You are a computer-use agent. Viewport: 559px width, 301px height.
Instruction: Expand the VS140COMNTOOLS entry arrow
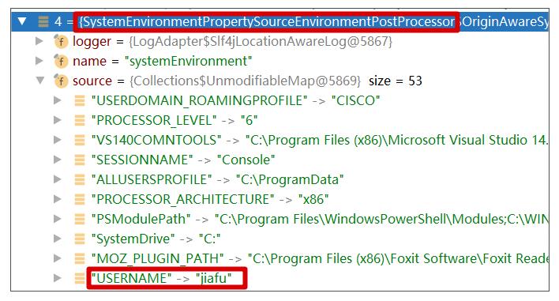pyautogui.click(x=58, y=140)
